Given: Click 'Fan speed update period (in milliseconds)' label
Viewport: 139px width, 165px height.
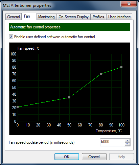Looking at the screenshot, I should click(42, 142).
